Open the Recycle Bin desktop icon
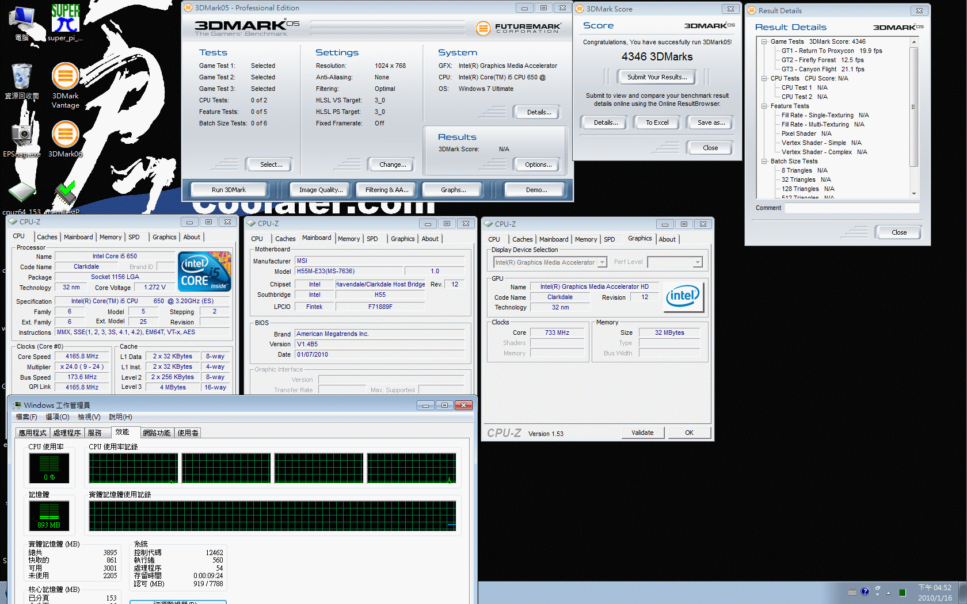967x604 pixels. (x=22, y=82)
